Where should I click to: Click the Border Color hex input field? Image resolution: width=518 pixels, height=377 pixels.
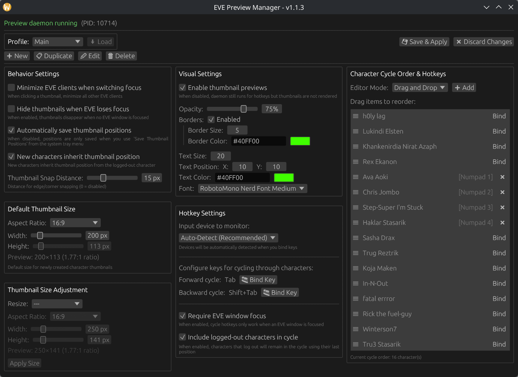click(259, 141)
